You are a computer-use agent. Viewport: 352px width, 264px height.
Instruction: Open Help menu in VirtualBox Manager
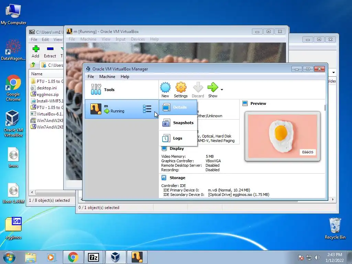pyautogui.click(x=125, y=77)
